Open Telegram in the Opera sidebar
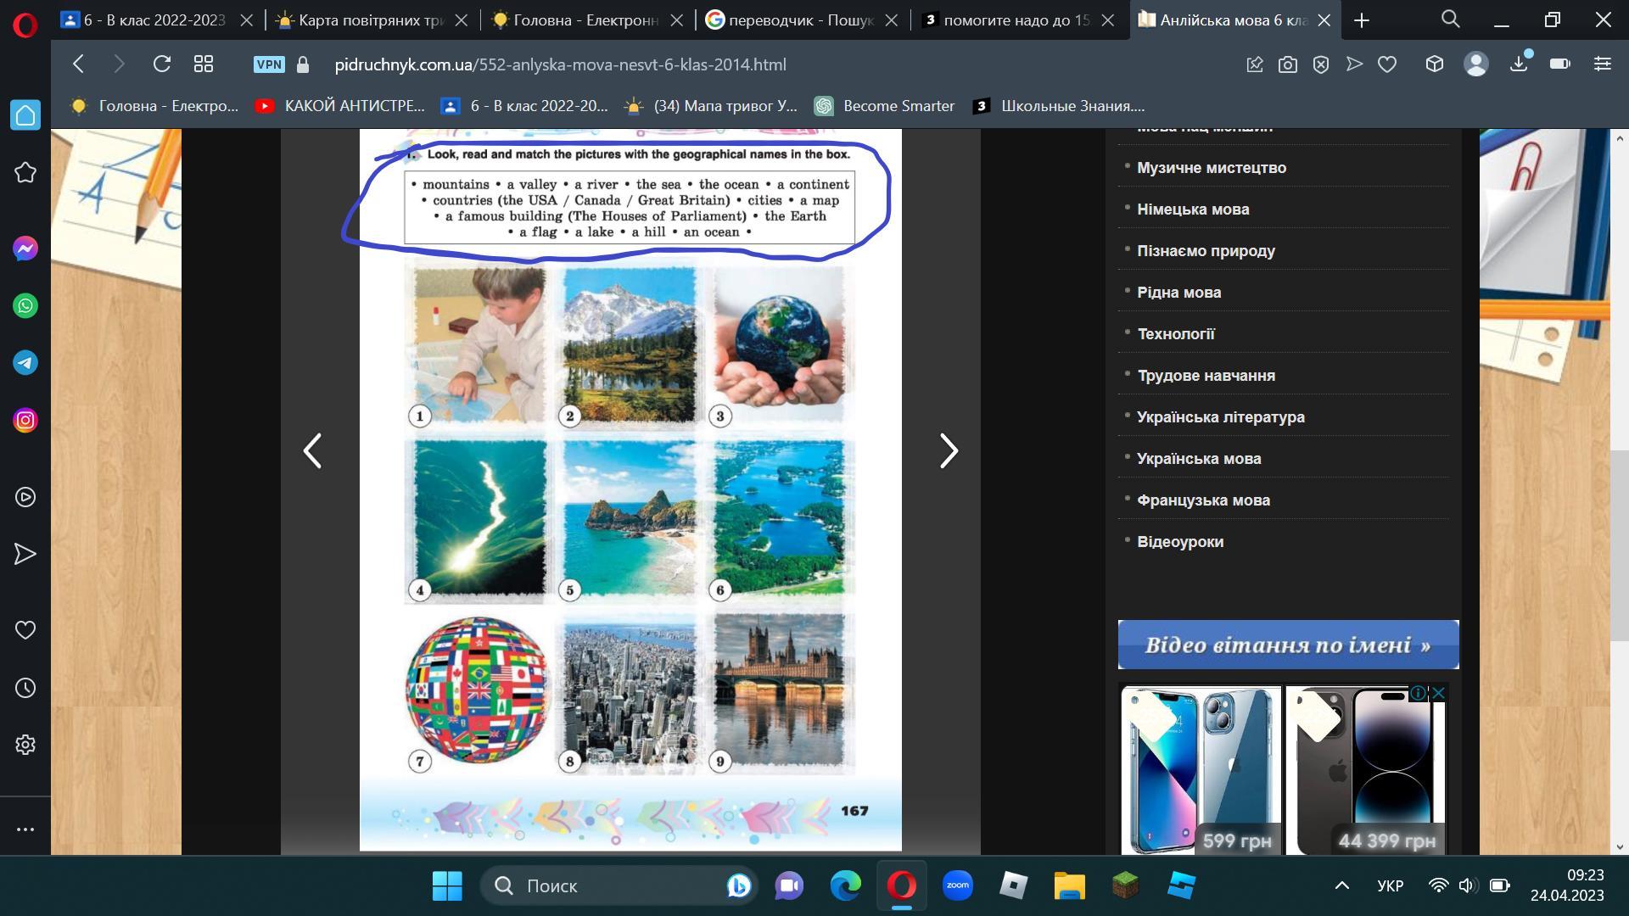Viewport: 1629px width, 916px height. [25, 363]
